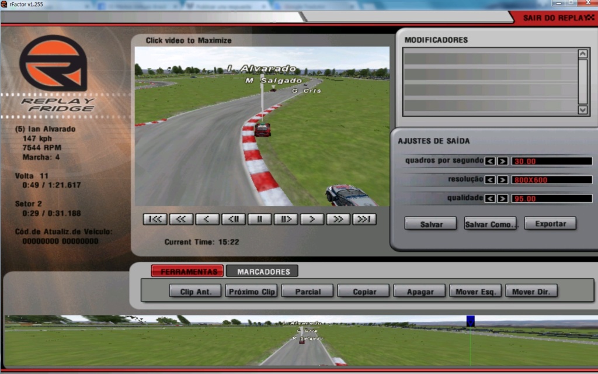Go to the next clip with Próximo Clip
The width and height of the screenshot is (598, 374).
251,291
